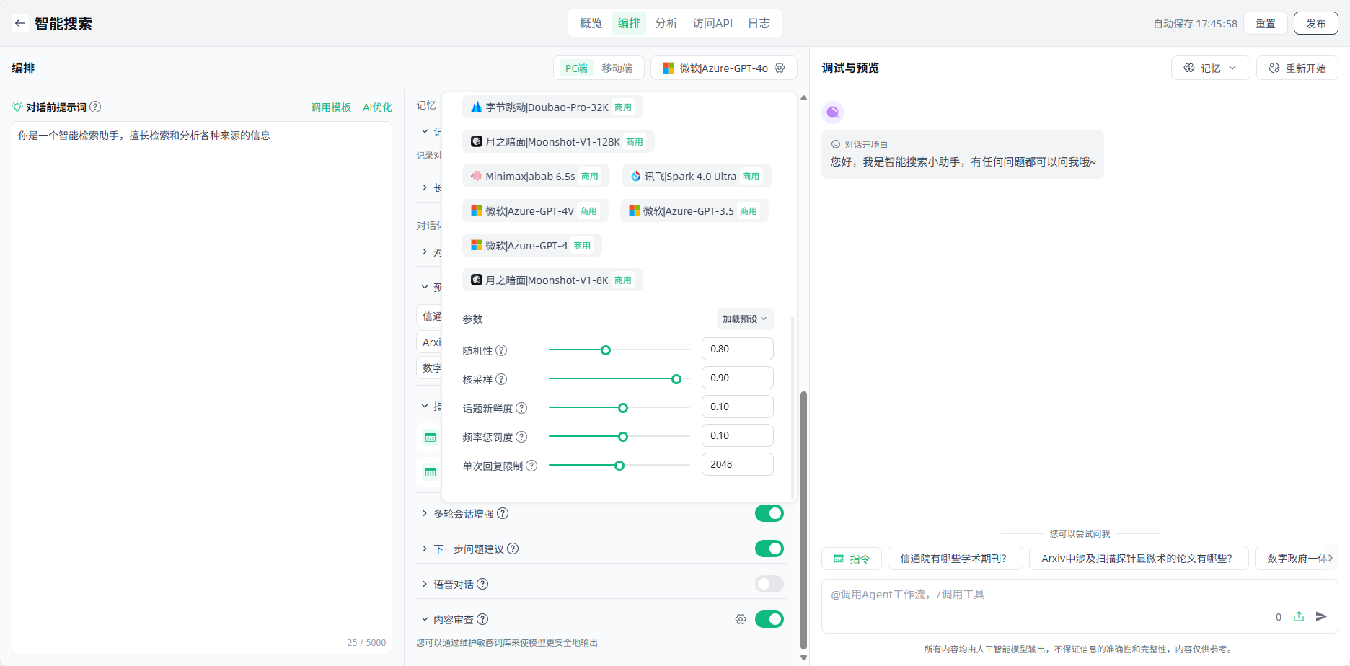Click the 随机性 value field showing 0.80
This screenshot has height=666, width=1350.
pyautogui.click(x=738, y=349)
